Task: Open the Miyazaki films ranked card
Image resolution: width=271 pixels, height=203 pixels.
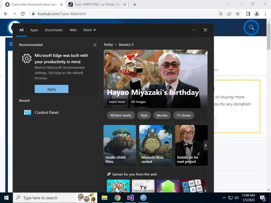Action: click(x=156, y=145)
